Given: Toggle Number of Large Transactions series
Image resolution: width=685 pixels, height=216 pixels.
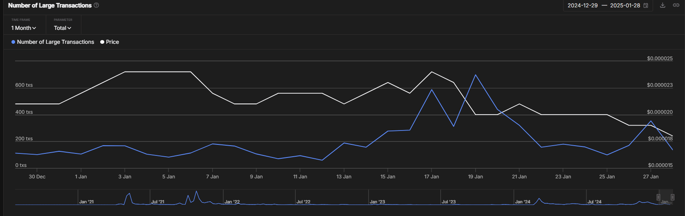Looking at the screenshot, I should coord(53,42).
